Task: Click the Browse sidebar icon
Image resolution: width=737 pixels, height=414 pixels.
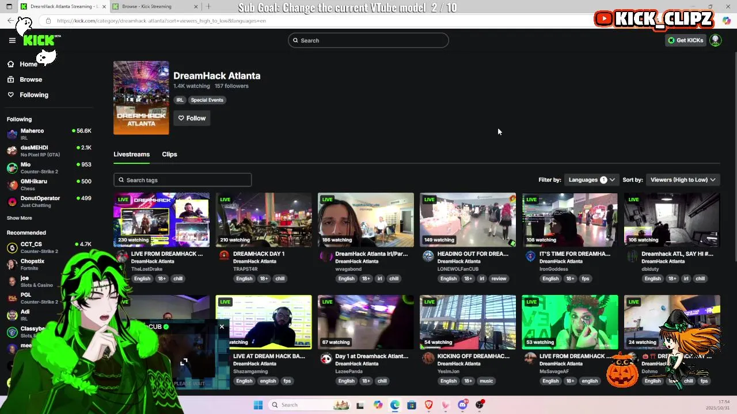Action: point(10,79)
